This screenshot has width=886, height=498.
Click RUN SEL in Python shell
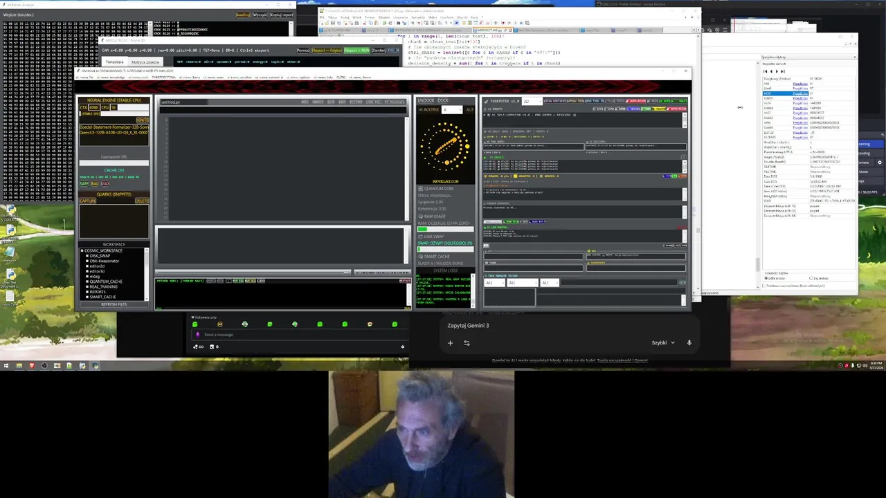pos(238,281)
